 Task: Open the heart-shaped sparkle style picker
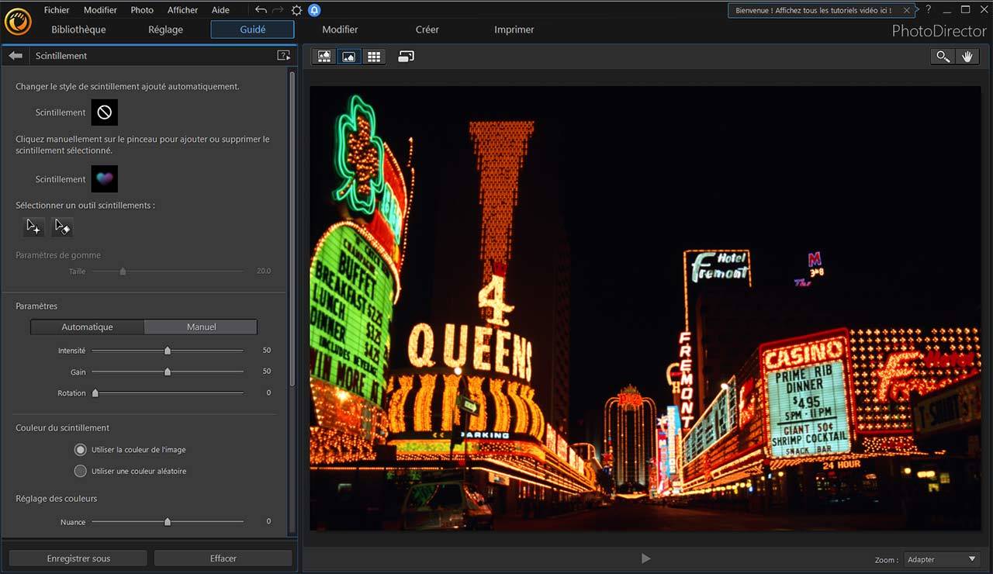click(x=104, y=178)
